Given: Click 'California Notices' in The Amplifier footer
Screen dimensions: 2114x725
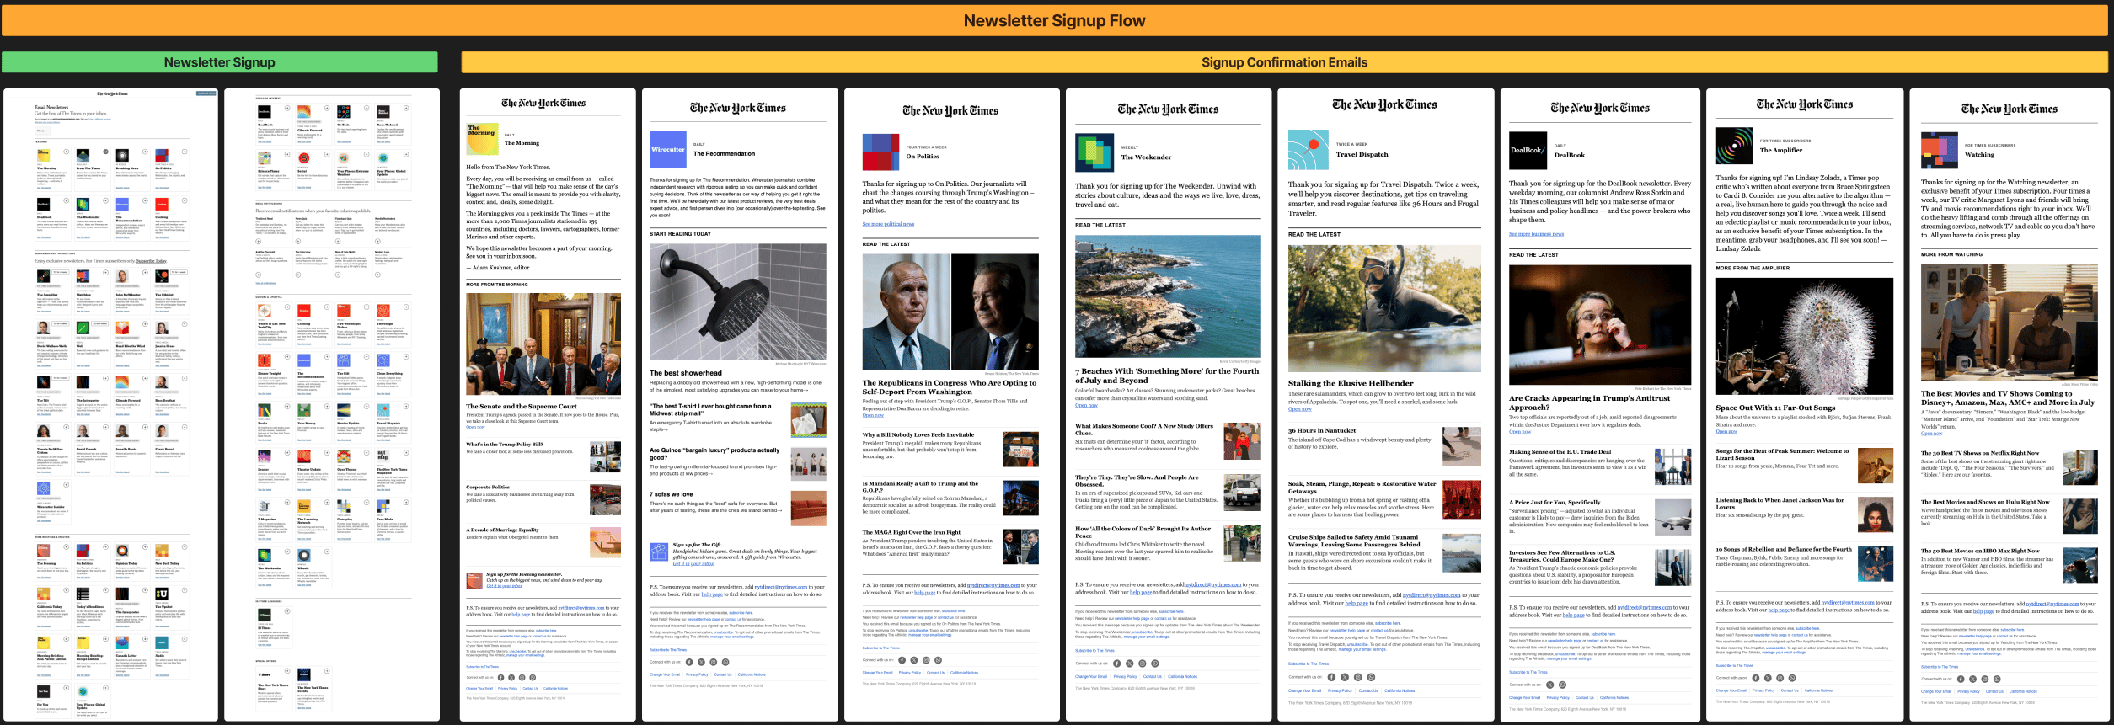Looking at the screenshot, I should (x=1818, y=690).
